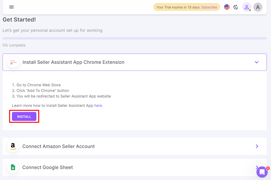The image size is (271, 180).
Task: Click the setup progress bar
Action: point(135,38)
